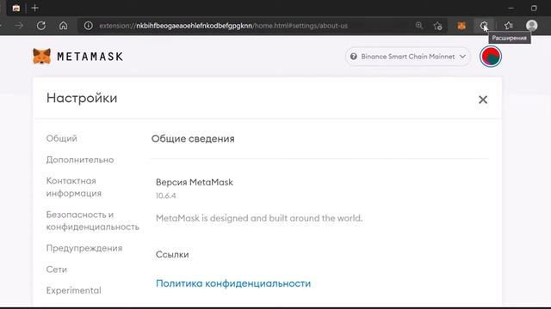Open the Дополнительно settings tab
The image size is (551, 309).
pos(80,160)
